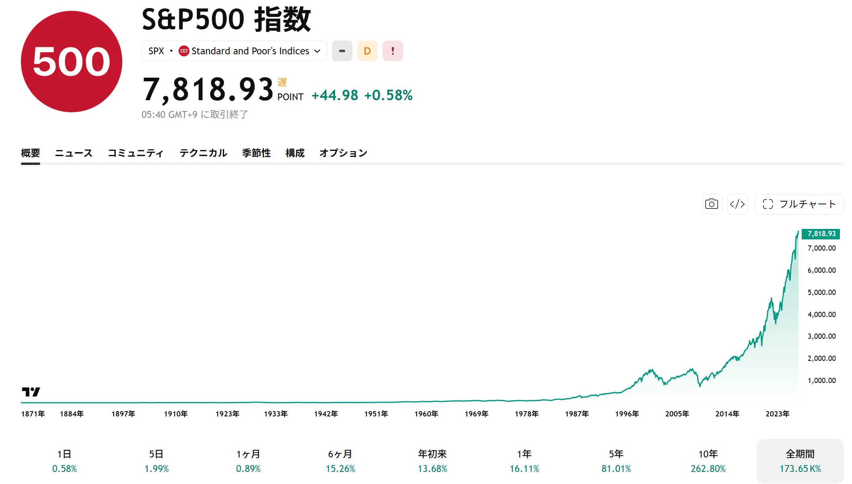Click the 05:40 GMT+9 market close text
The height and width of the screenshot is (484, 852).
pos(195,115)
